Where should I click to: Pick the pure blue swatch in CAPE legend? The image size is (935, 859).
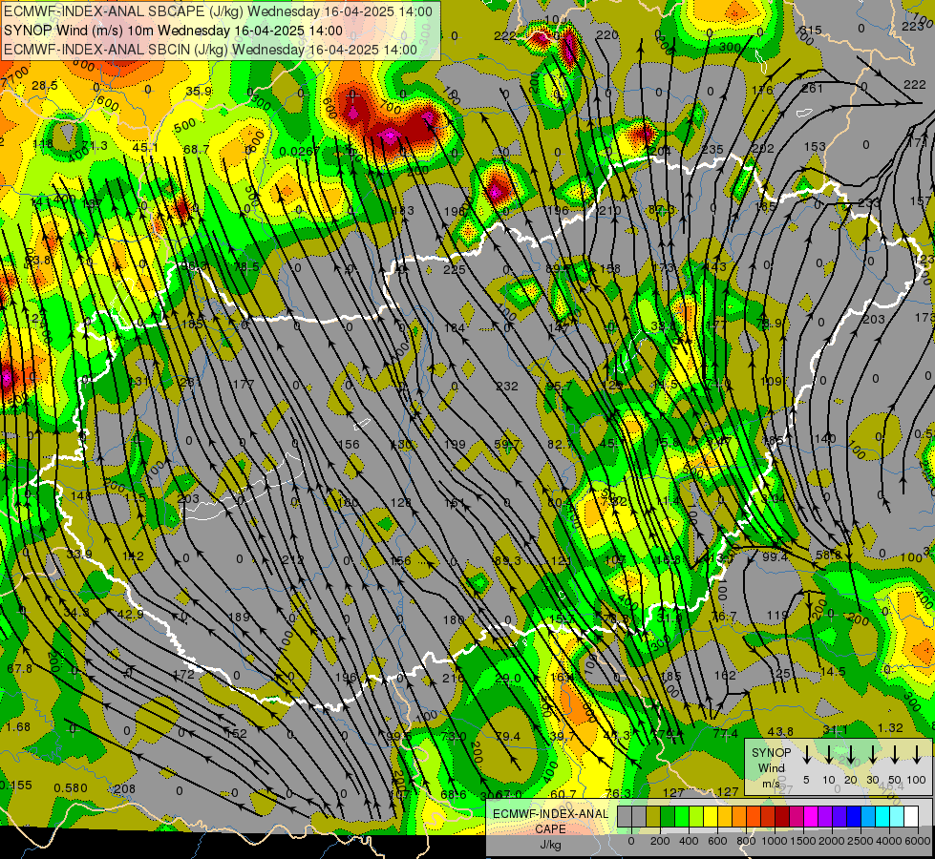[x=853, y=816]
